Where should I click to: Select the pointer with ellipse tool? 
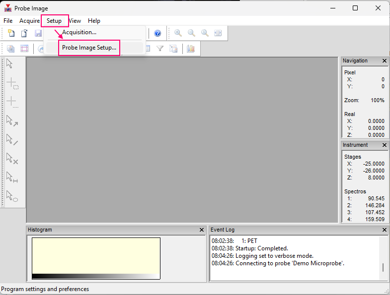12,196
